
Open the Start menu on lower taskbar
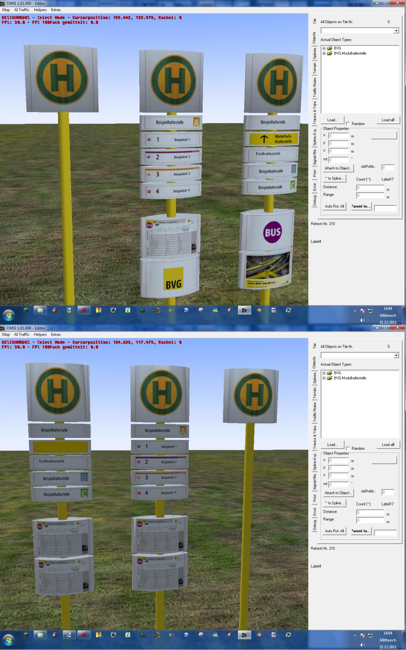tap(8, 639)
